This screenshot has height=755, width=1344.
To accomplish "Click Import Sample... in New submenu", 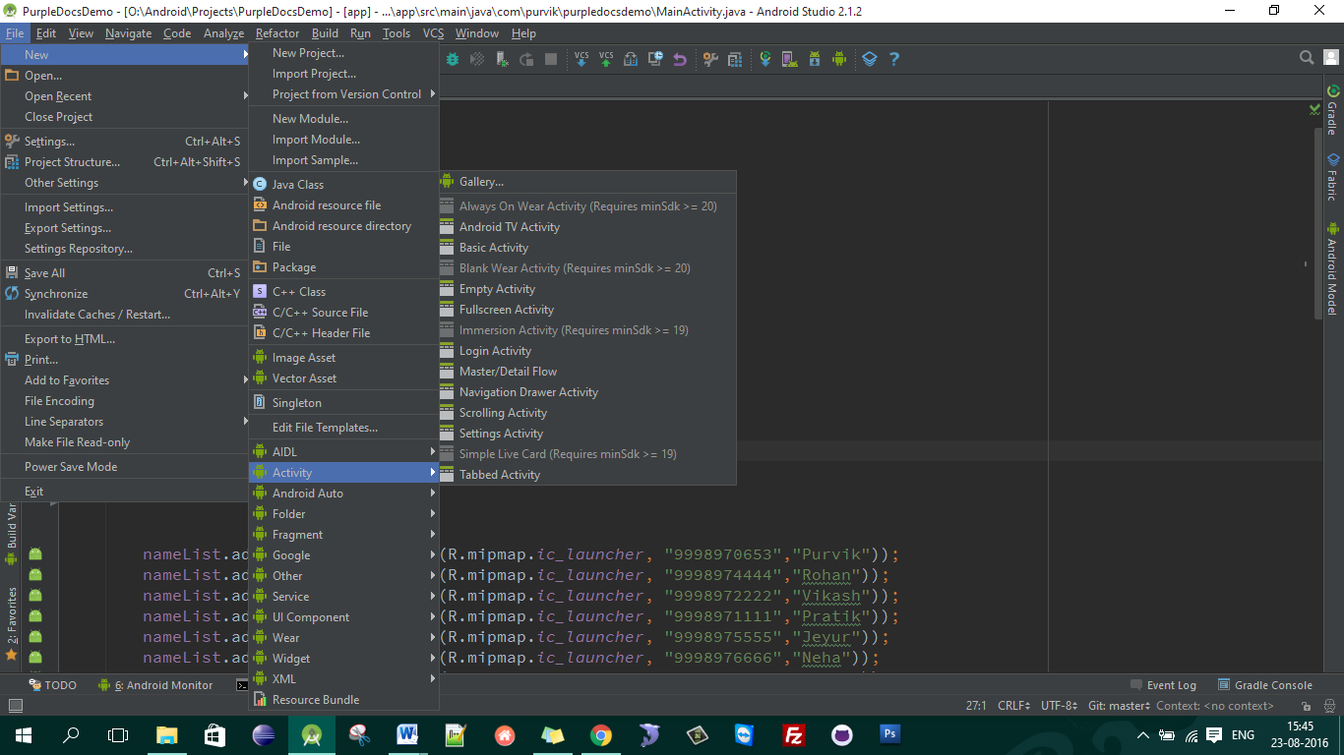I will tap(343, 160).
